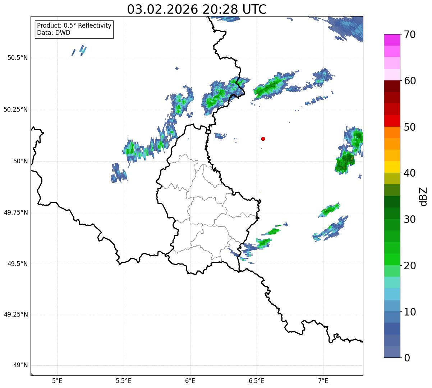Click the Product: 0.5° Reflectivity label
The image size is (432, 388).
pyautogui.click(x=74, y=26)
